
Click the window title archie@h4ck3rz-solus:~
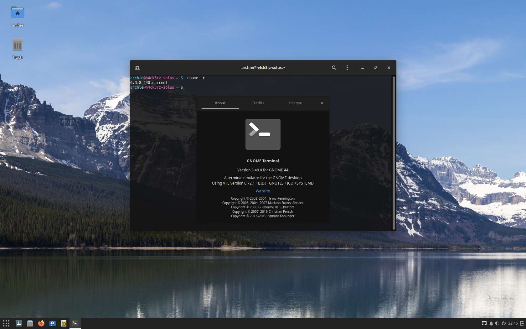click(x=263, y=68)
